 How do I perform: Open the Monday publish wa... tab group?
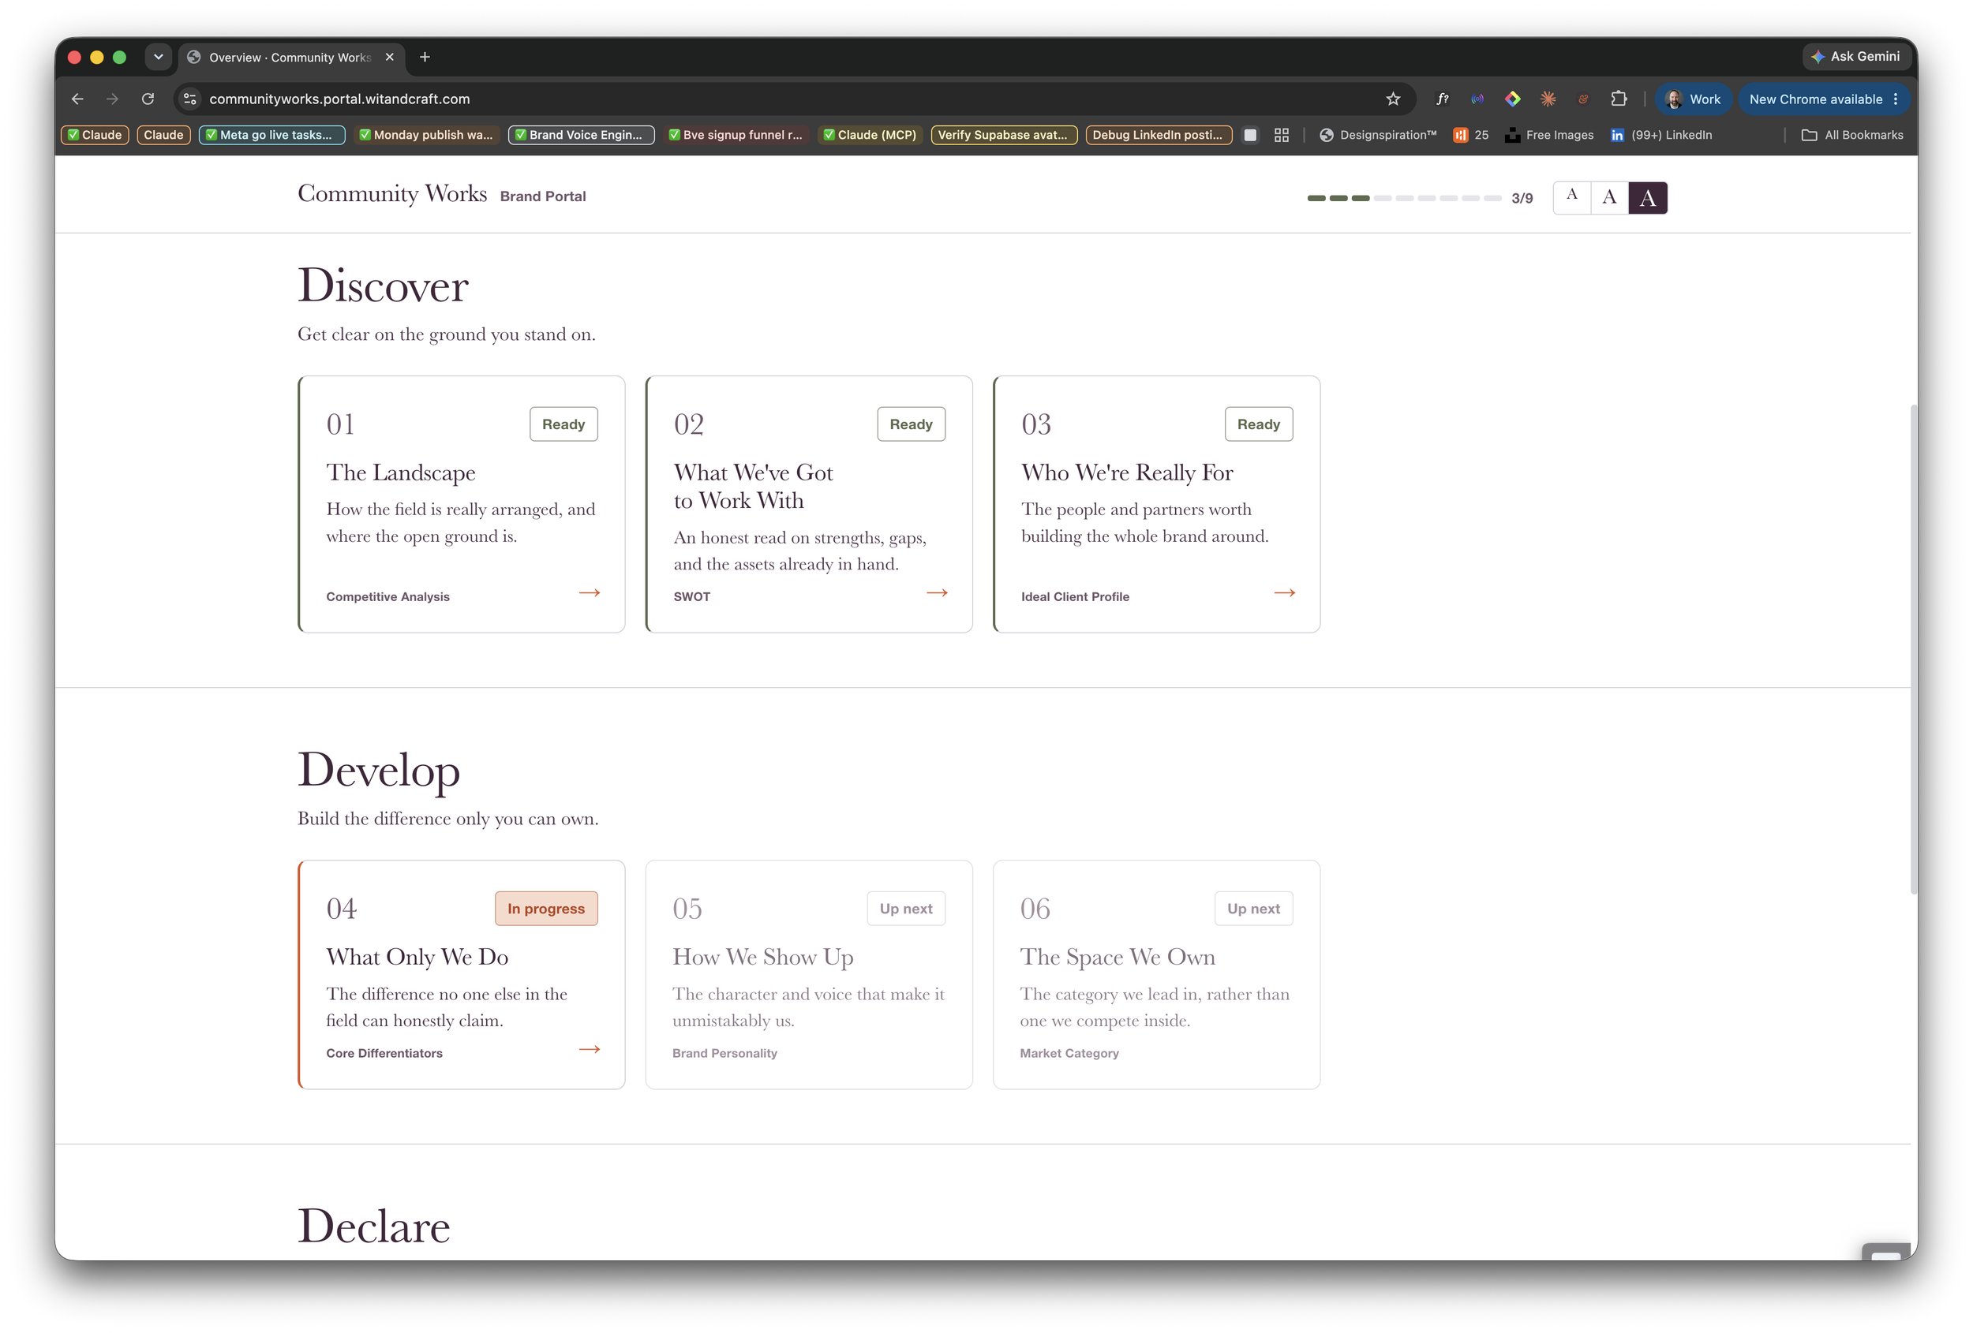[x=426, y=135]
